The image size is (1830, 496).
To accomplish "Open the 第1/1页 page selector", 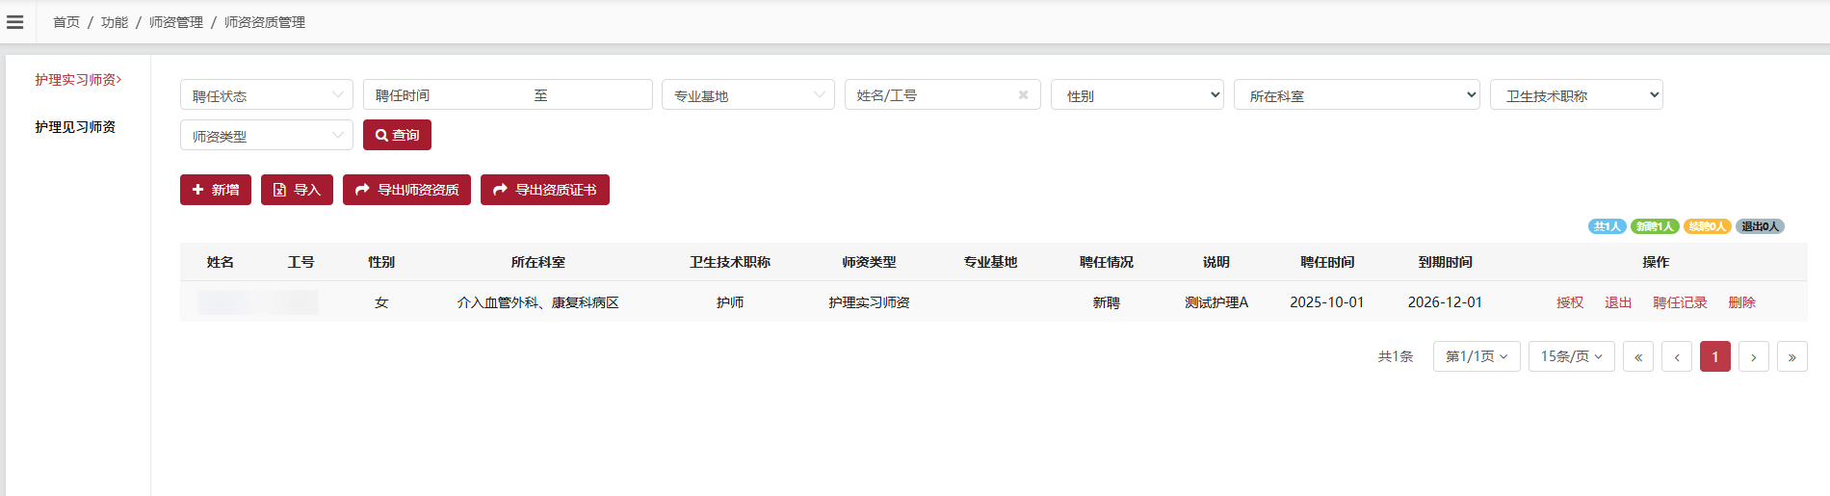I will tap(1477, 356).
